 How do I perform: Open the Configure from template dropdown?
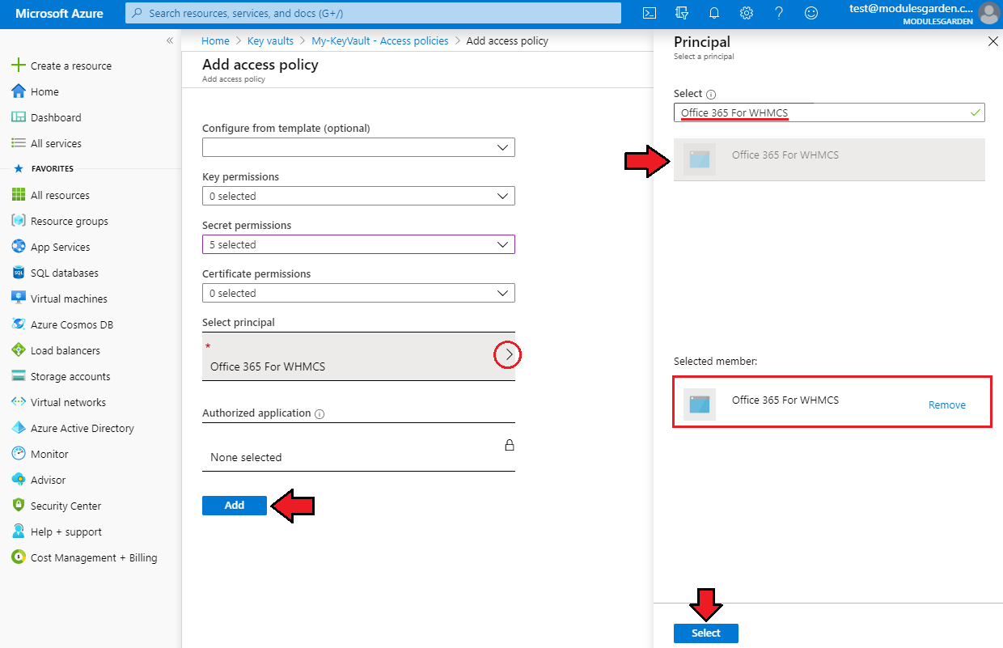(358, 147)
